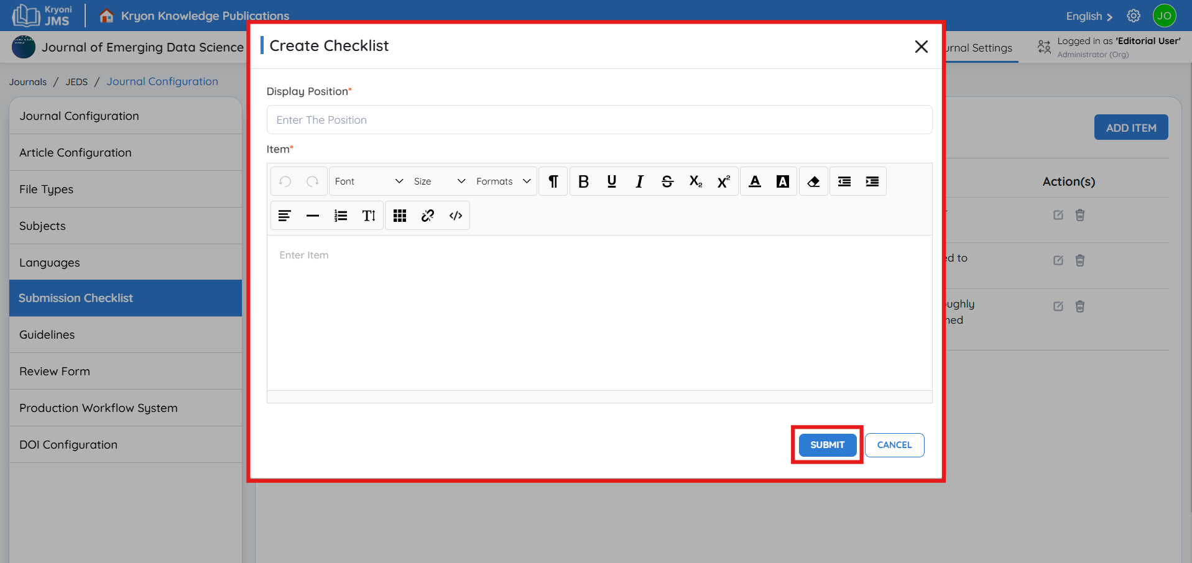Viewport: 1192px width, 563px height.
Task: Open the Font dropdown
Action: [368, 181]
